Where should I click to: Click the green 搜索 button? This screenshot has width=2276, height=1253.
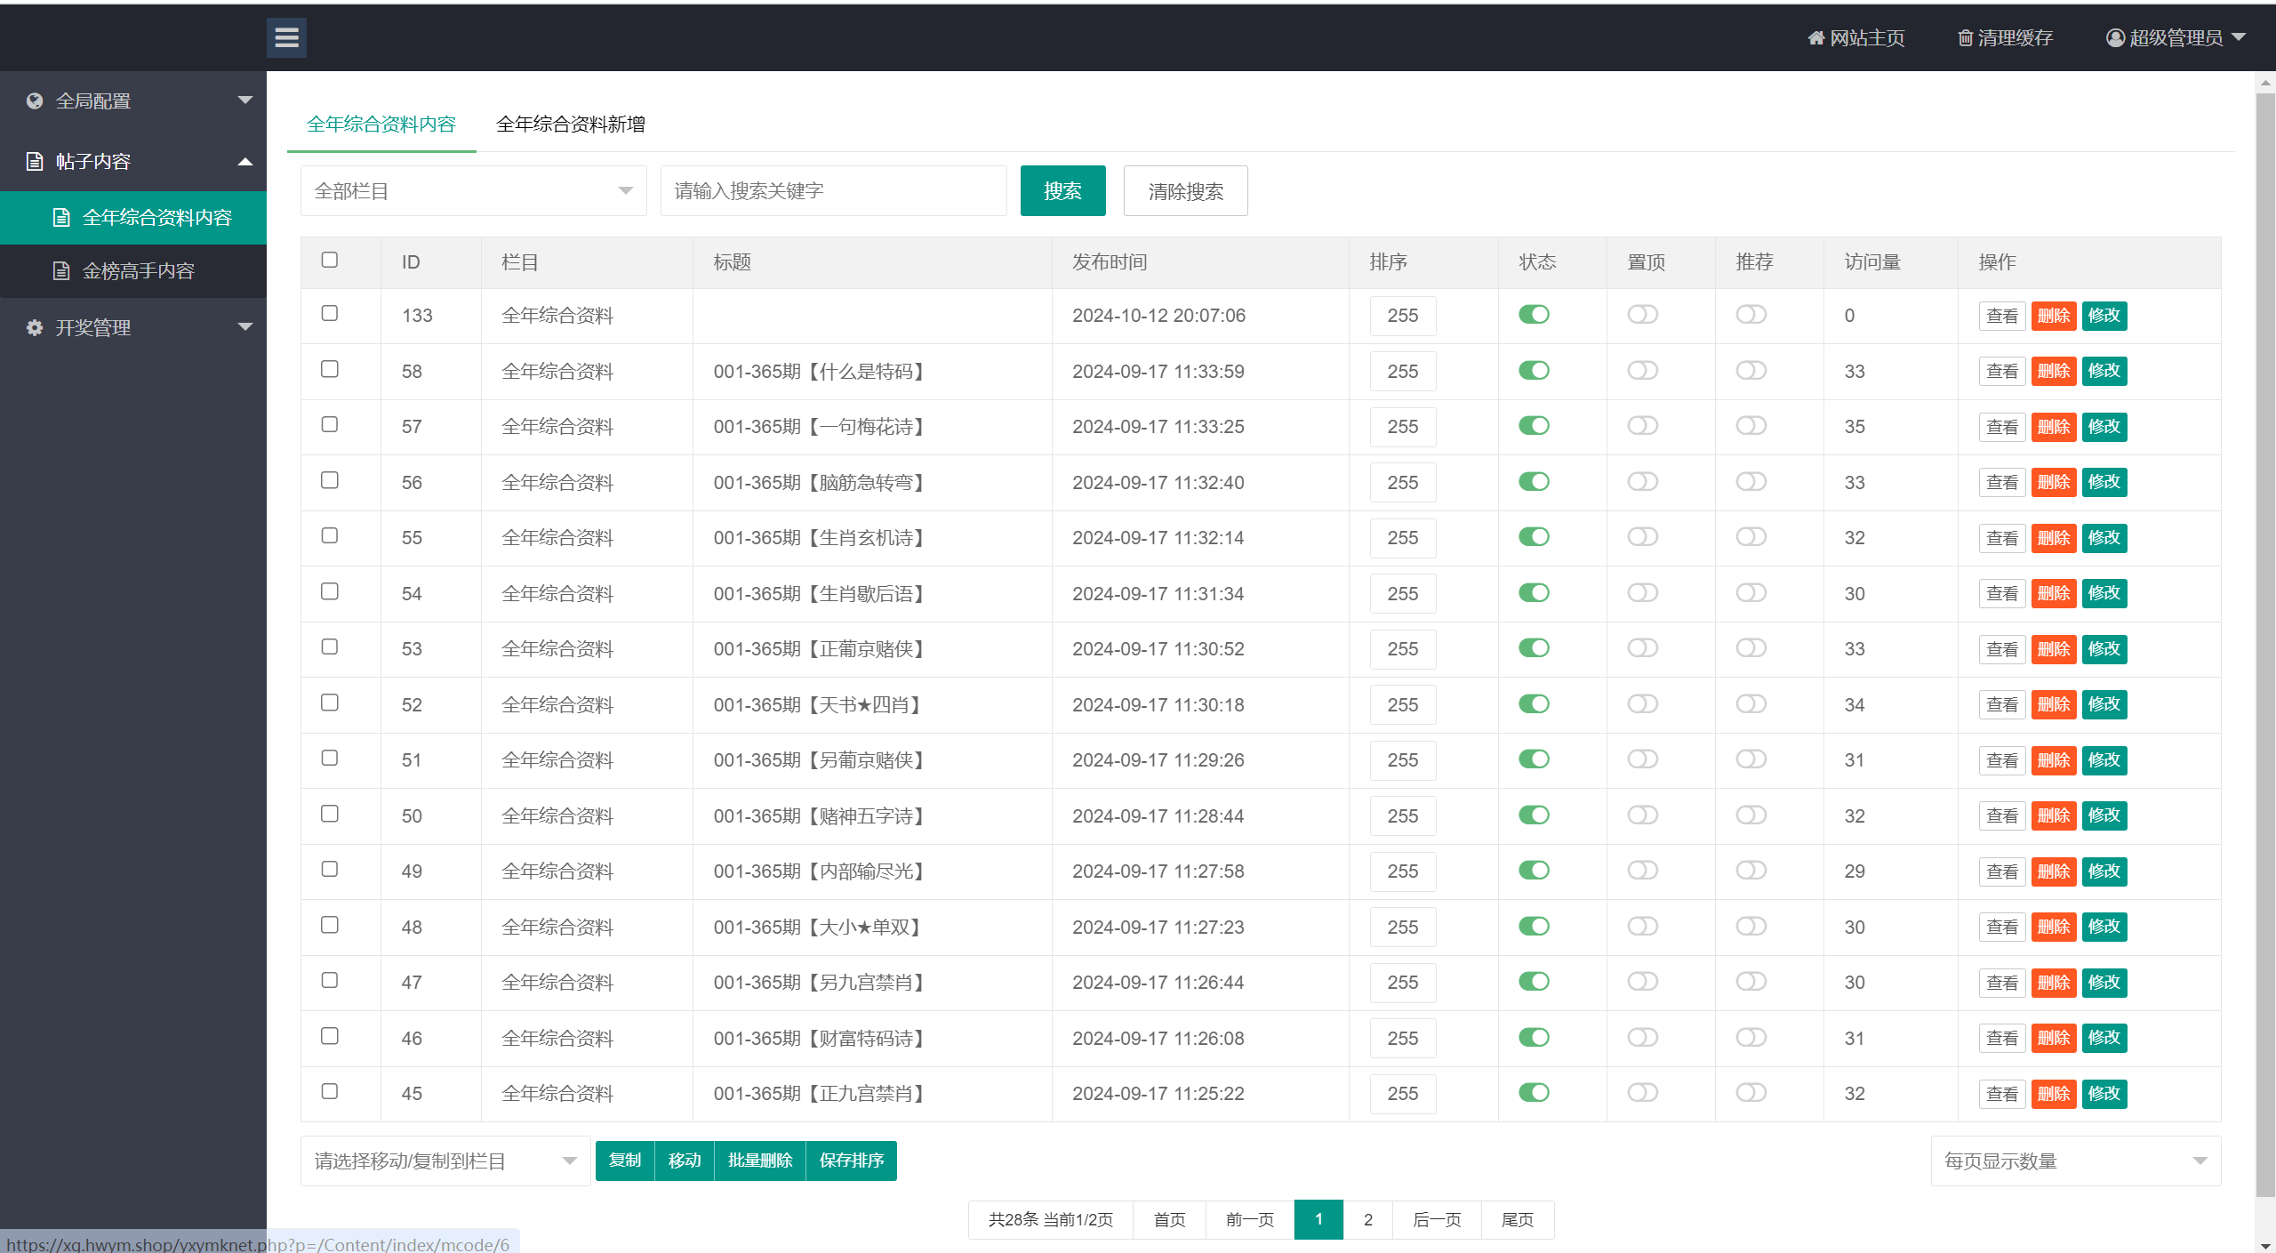pos(1062,191)
